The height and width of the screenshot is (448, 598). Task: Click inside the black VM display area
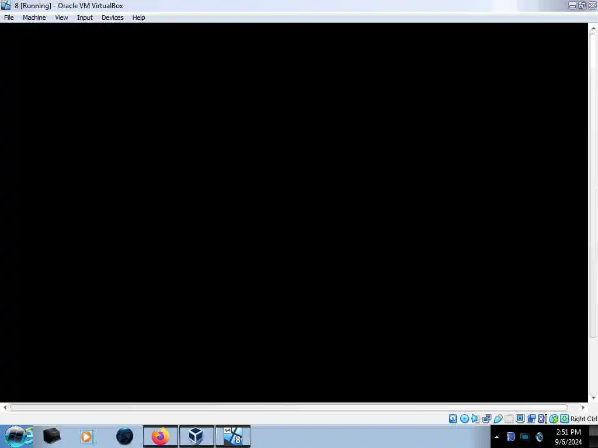coord(294,212)
